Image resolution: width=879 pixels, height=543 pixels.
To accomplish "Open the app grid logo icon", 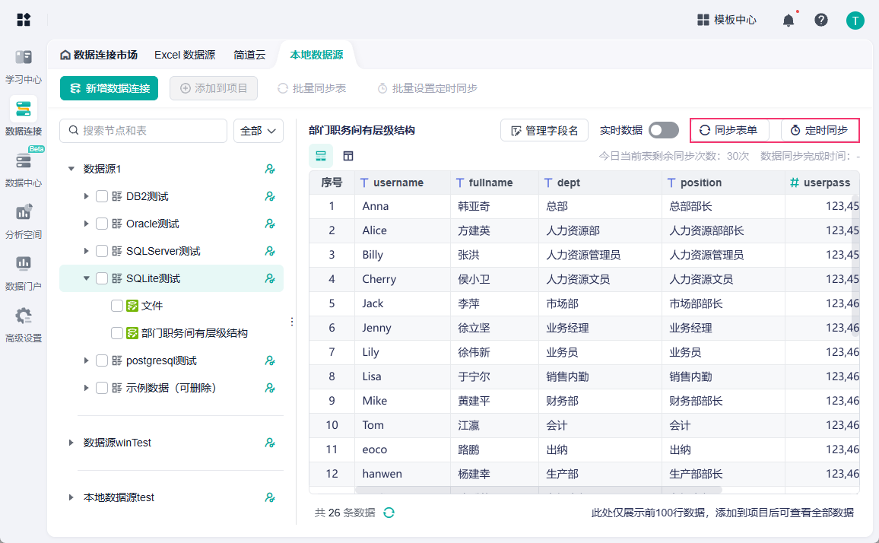I will click(x=24, y=20).
